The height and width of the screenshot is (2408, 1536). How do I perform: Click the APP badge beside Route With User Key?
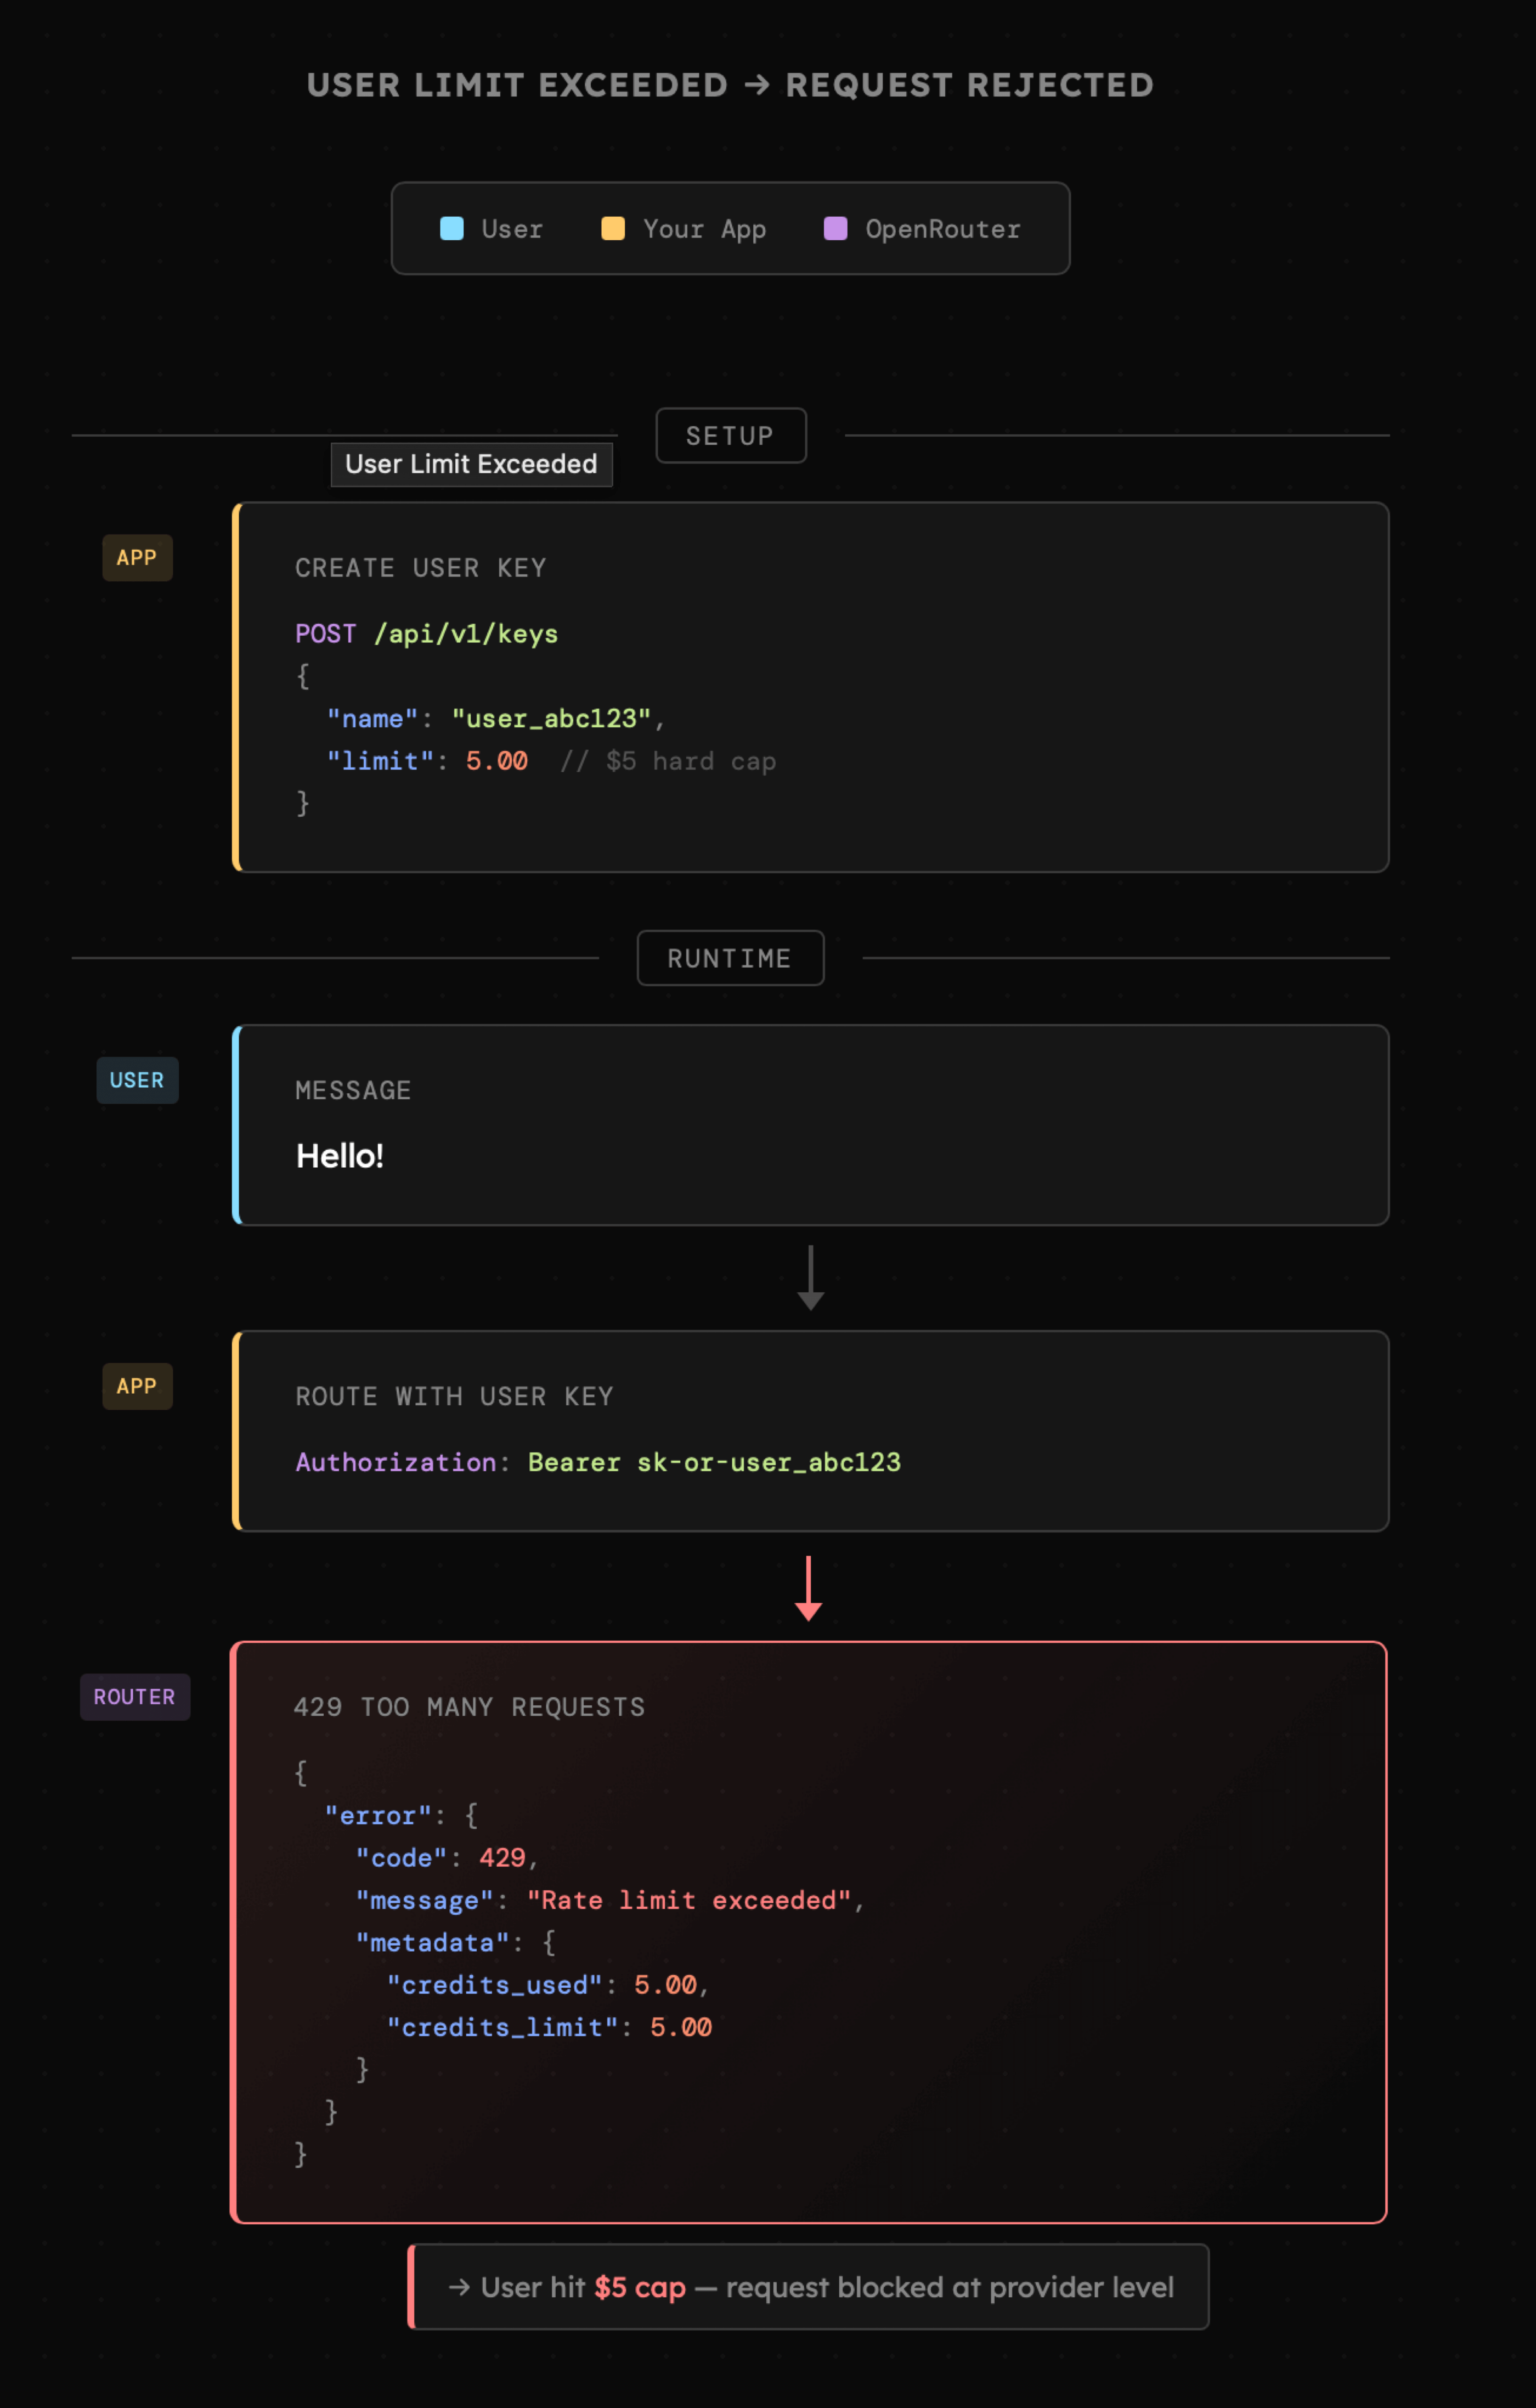pyautogui.click(x=137, y=1386)
